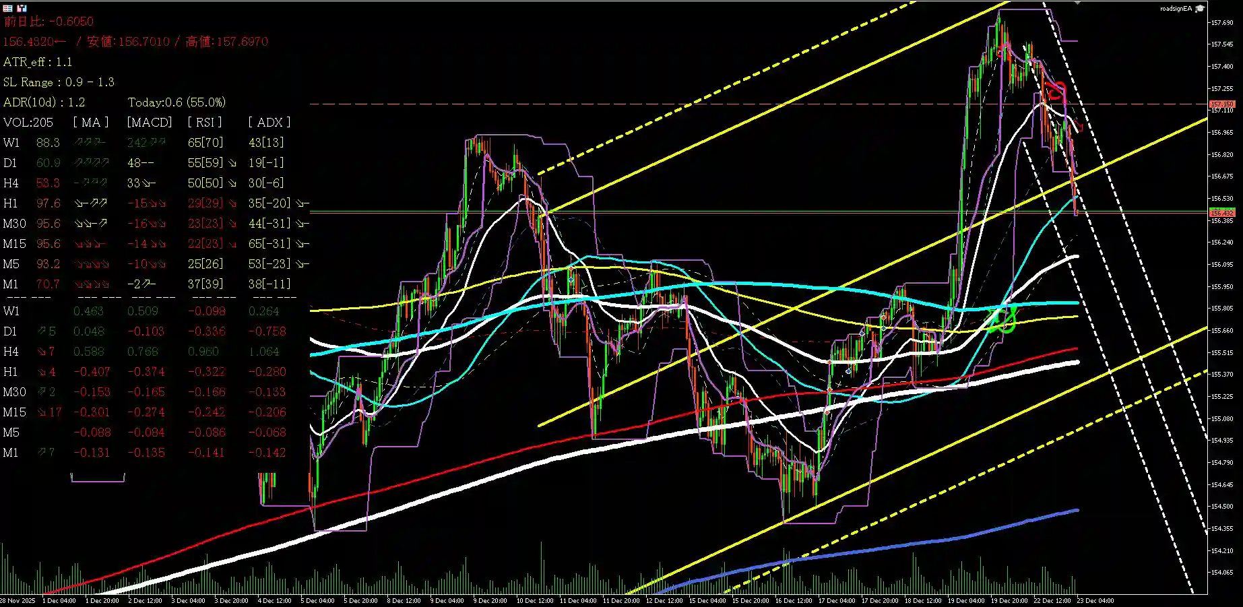
Task: Click the [ MA ] column header
Action: click(x=90, y=123)
